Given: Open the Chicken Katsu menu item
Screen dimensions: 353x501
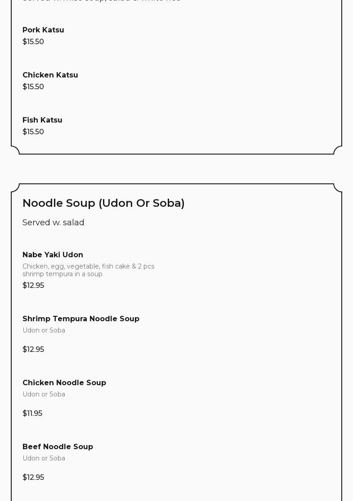Looking at the screenshot, I should [x=50, y=75].
